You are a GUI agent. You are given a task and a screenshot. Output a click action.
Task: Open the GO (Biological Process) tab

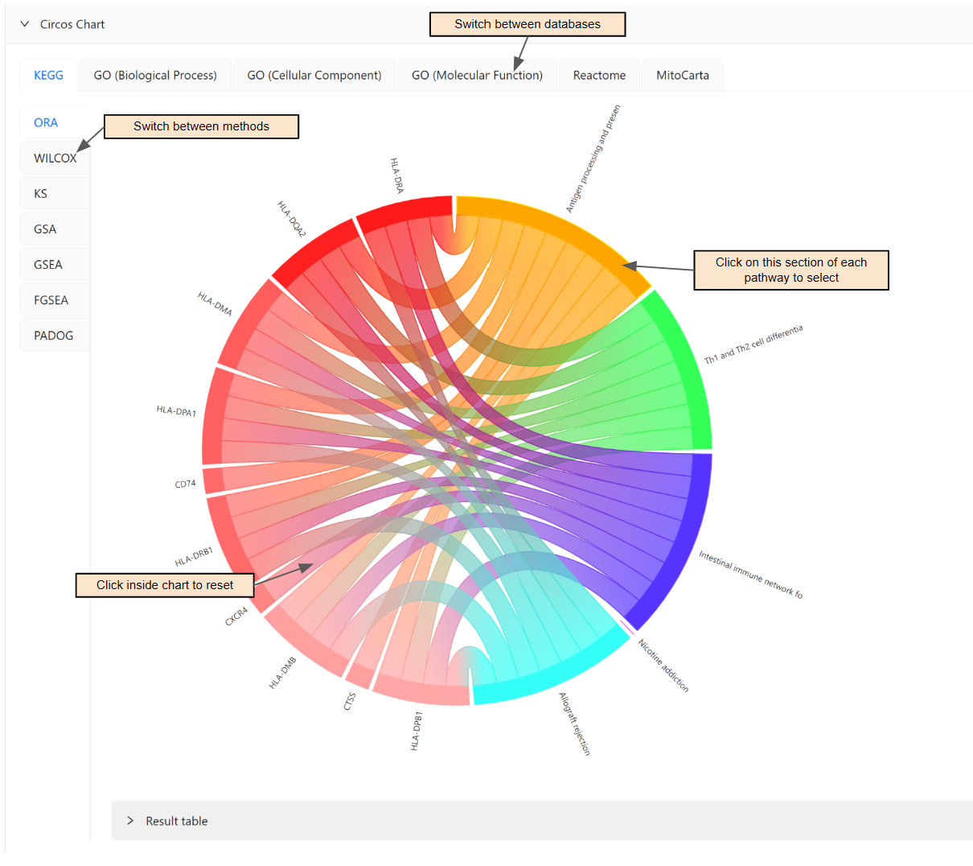point(154,74)
